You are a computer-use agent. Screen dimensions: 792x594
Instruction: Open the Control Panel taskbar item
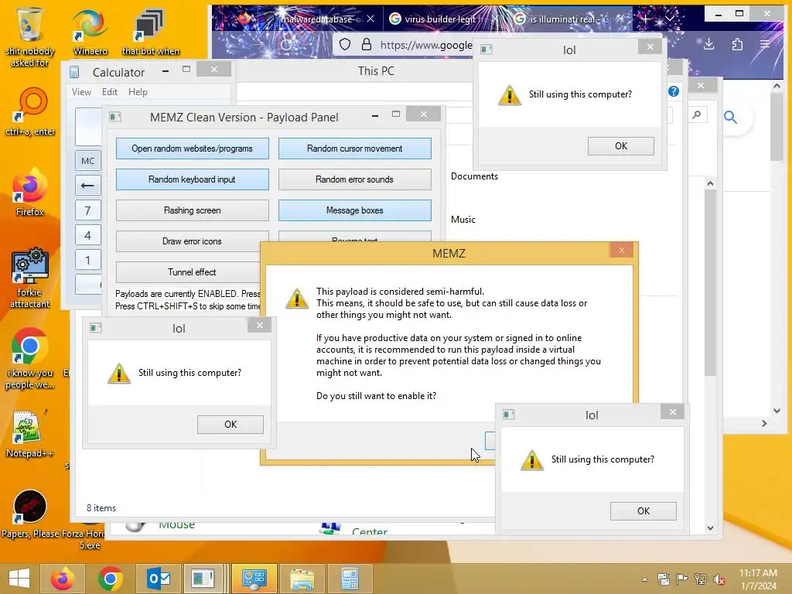click(x=254, y=579)
